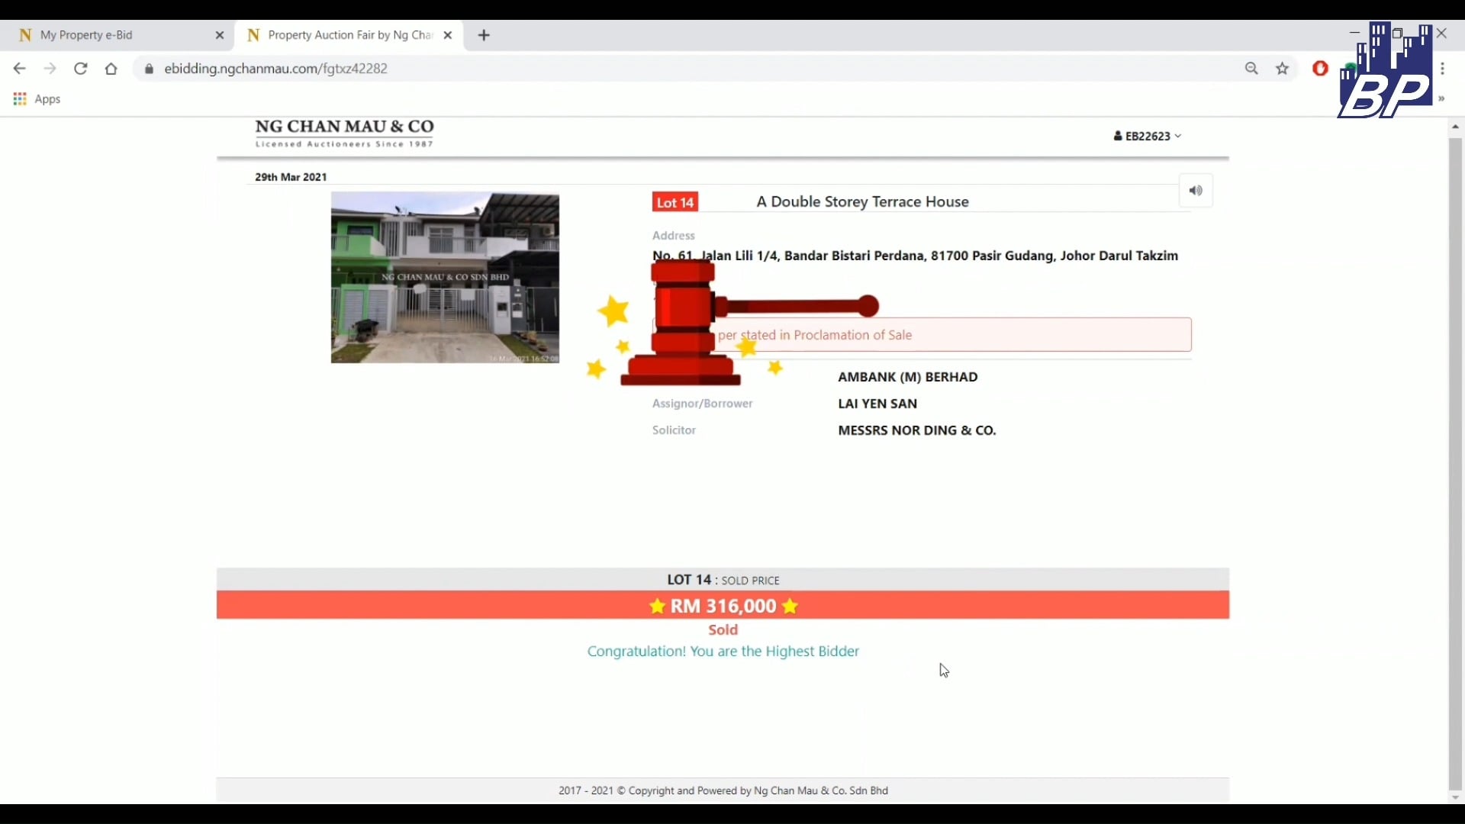Click the copyright footer text

723,790
